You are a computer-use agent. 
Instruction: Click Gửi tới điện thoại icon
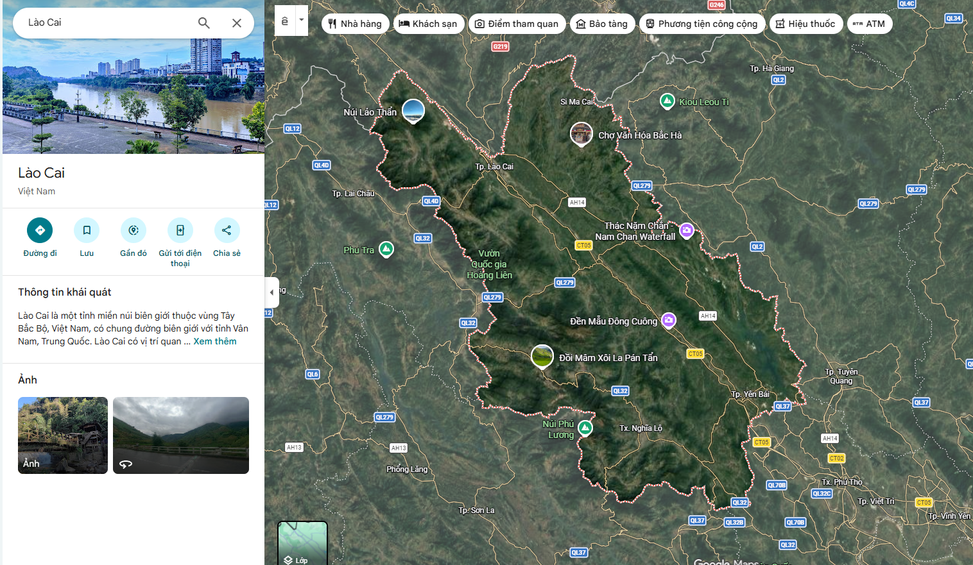click(180, 230)
